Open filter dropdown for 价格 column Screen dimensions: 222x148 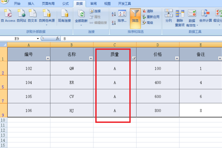point(177,58)
